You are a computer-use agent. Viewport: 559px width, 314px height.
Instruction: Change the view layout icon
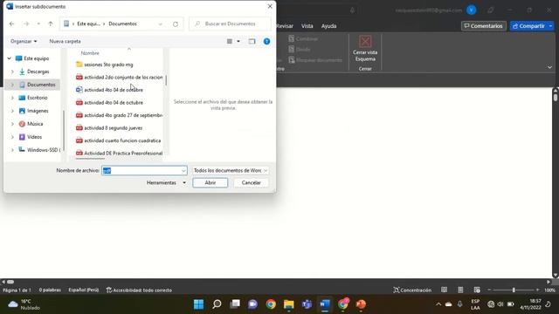[230, 41]
